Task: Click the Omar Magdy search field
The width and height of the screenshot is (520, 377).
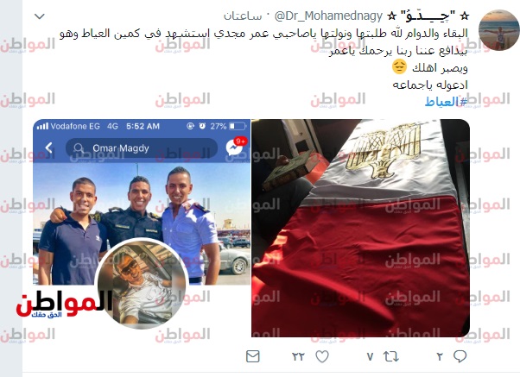Action: click(142, 148)
